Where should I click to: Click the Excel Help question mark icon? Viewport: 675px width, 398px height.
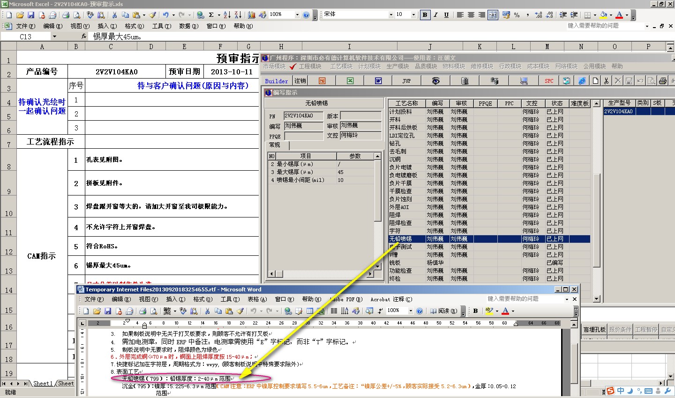[x=306, y=15]
